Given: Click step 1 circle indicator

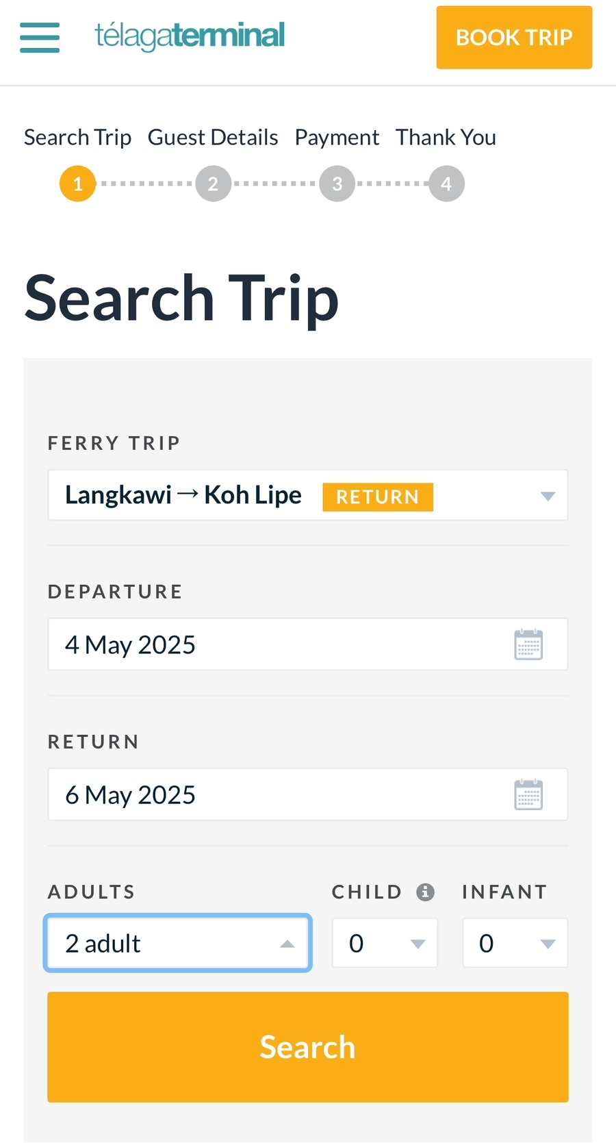Looking at the screenshot, I should [77, 184].
